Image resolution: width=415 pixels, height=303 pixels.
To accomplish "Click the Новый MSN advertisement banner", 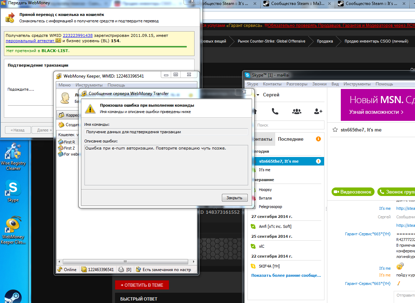I will [378, 105].
